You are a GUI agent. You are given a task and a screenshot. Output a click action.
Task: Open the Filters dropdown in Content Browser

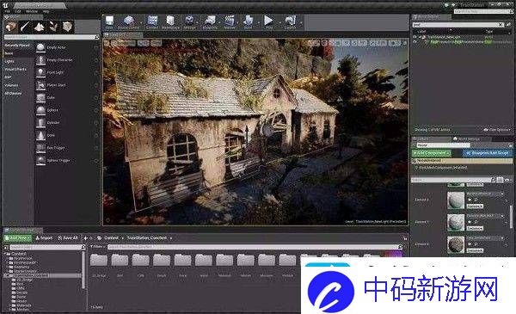pyautogui.click(x=97, y=247)
